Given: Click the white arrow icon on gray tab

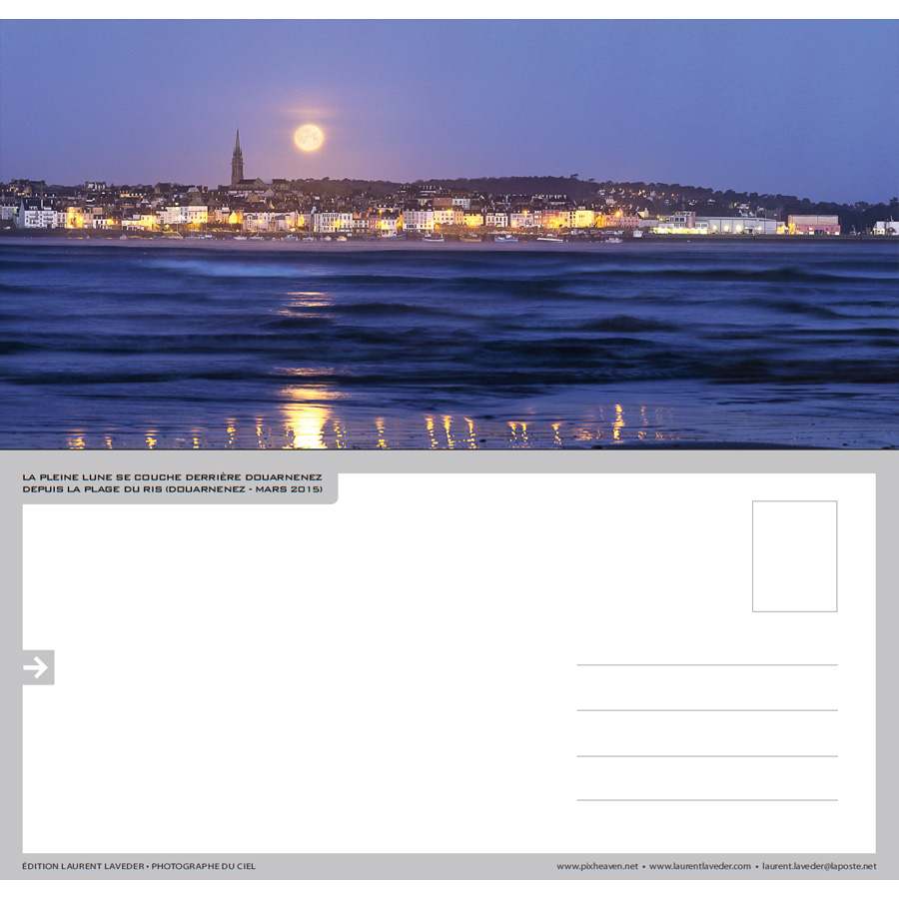Looking at the screenshot, I should (x=36, y=667).
